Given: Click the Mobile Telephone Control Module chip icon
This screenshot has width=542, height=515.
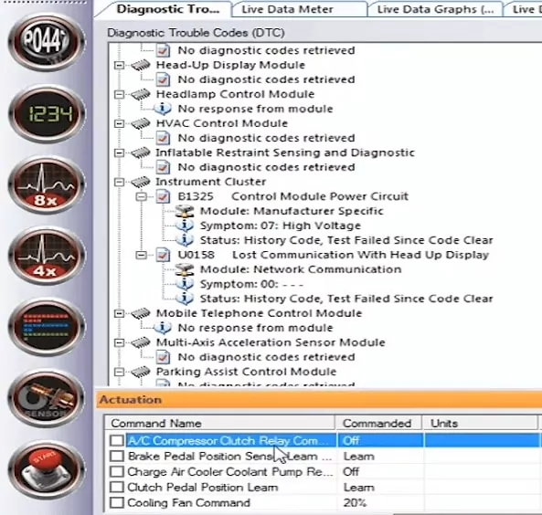Looking at the screenshot, I should point(141,313).
